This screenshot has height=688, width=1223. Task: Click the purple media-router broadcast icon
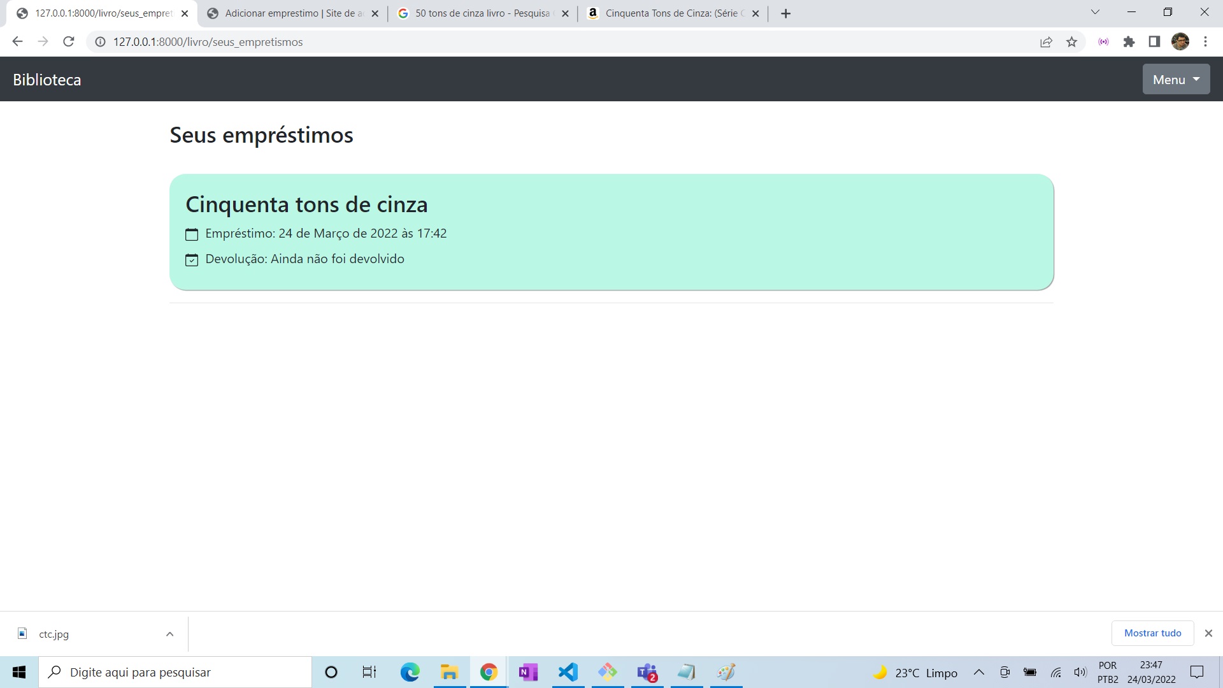pyautogui.click(x=1103, y=41)
